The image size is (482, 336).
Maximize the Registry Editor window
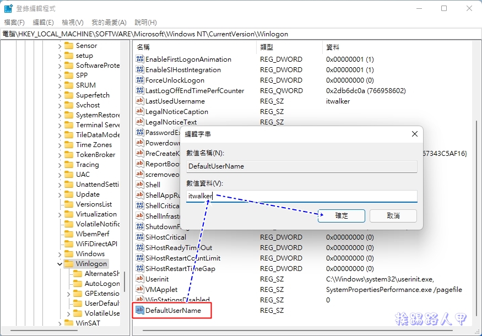tap(444, 8)
